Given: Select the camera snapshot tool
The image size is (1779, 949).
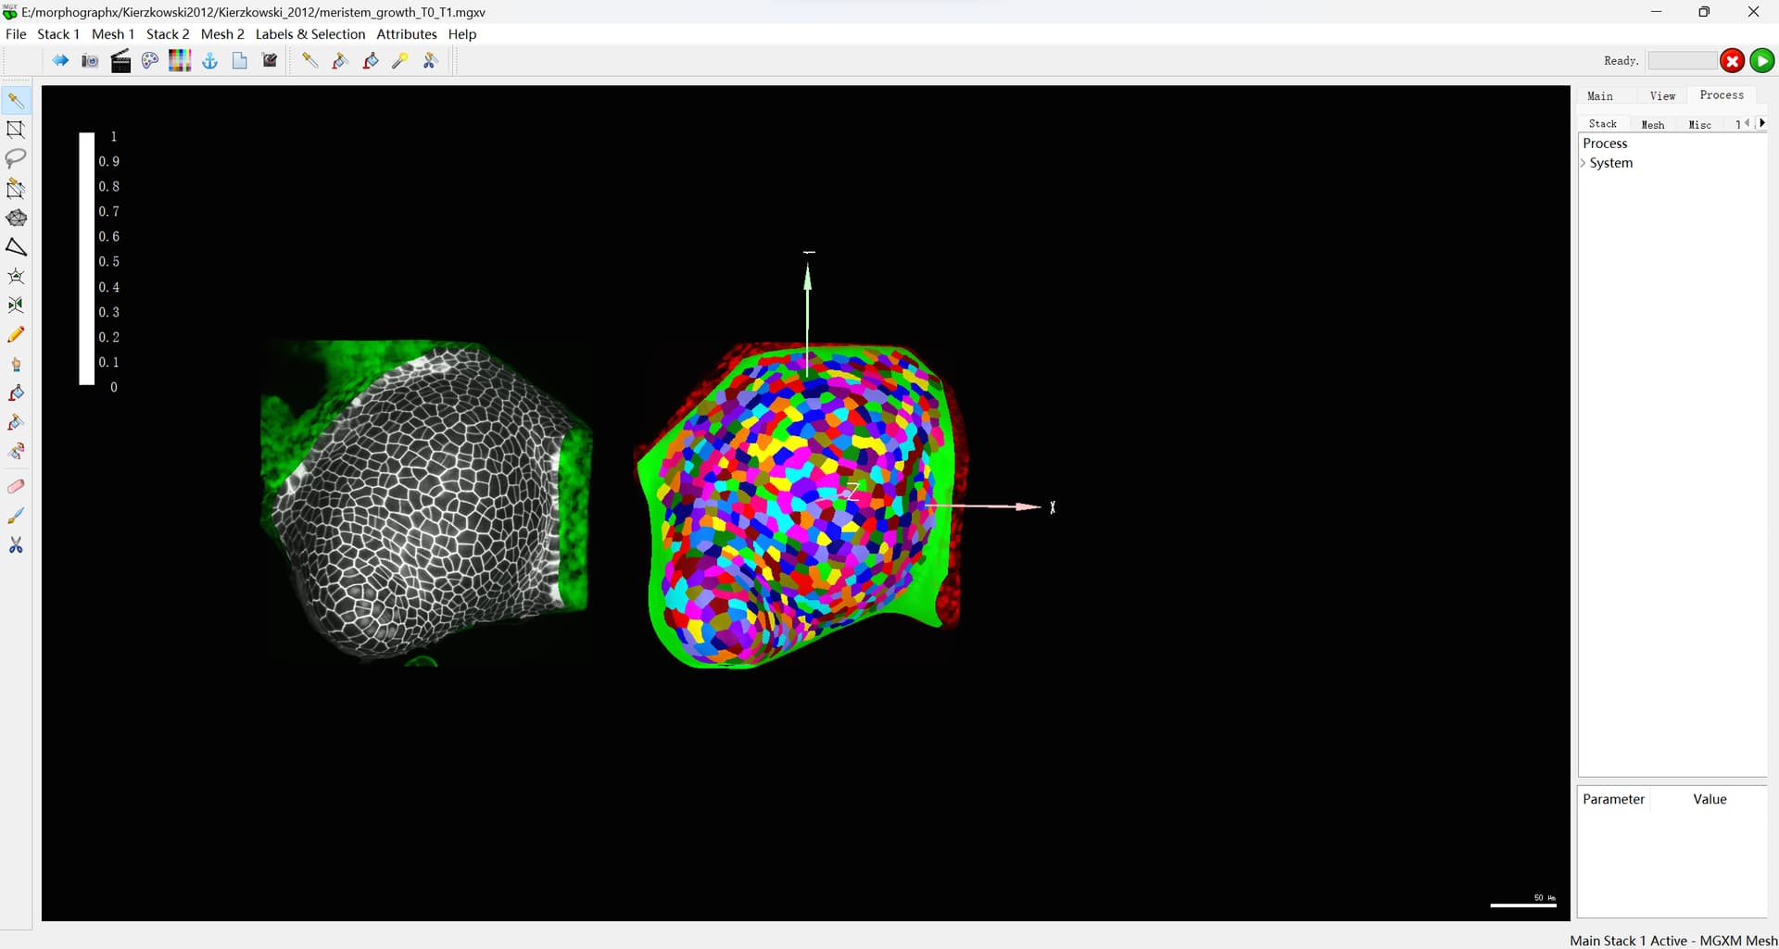Looking at the screenshot, I should coord(89,60).
